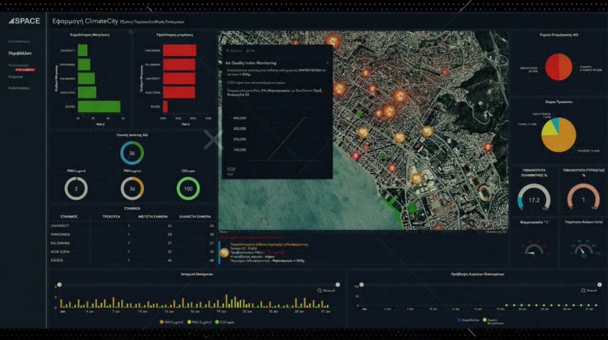Toggle the yellow series in forecast legend

tap(494, 321)
